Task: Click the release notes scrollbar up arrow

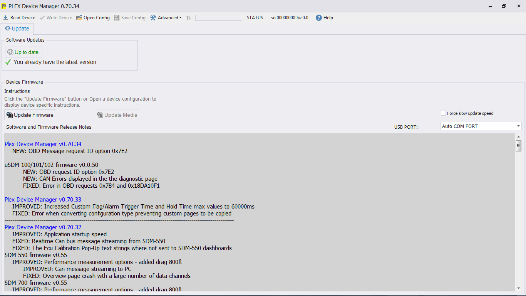Action: coord(519,137)
